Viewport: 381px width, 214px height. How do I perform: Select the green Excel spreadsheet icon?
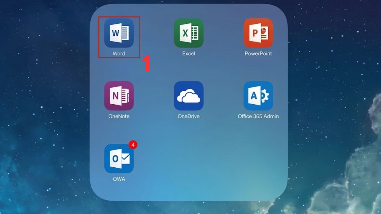[189, 33]
